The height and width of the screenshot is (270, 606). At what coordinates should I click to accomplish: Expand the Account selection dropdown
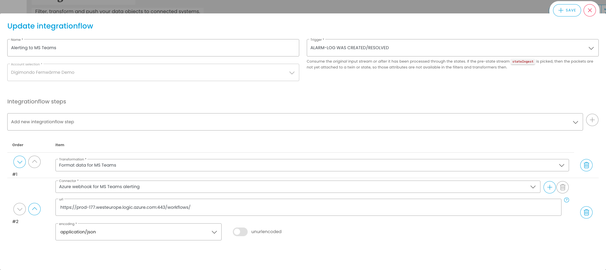click(x=292, y=72)
